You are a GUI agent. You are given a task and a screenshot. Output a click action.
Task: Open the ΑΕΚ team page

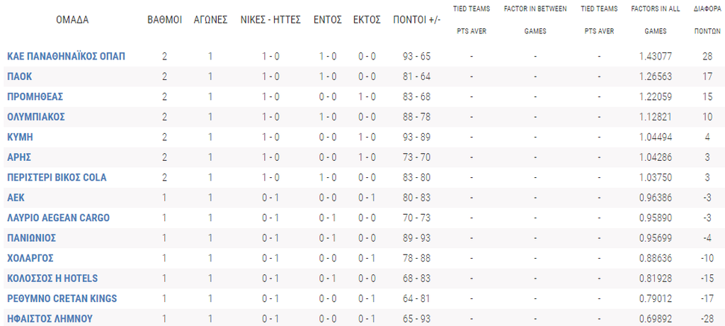(16, 198)
